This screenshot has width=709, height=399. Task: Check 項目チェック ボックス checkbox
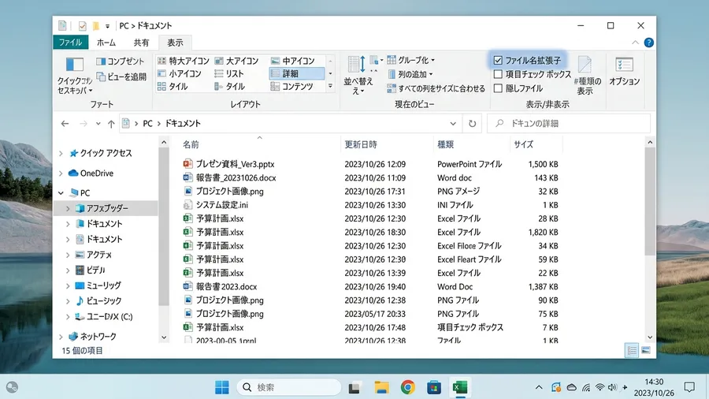pos(498,74)
